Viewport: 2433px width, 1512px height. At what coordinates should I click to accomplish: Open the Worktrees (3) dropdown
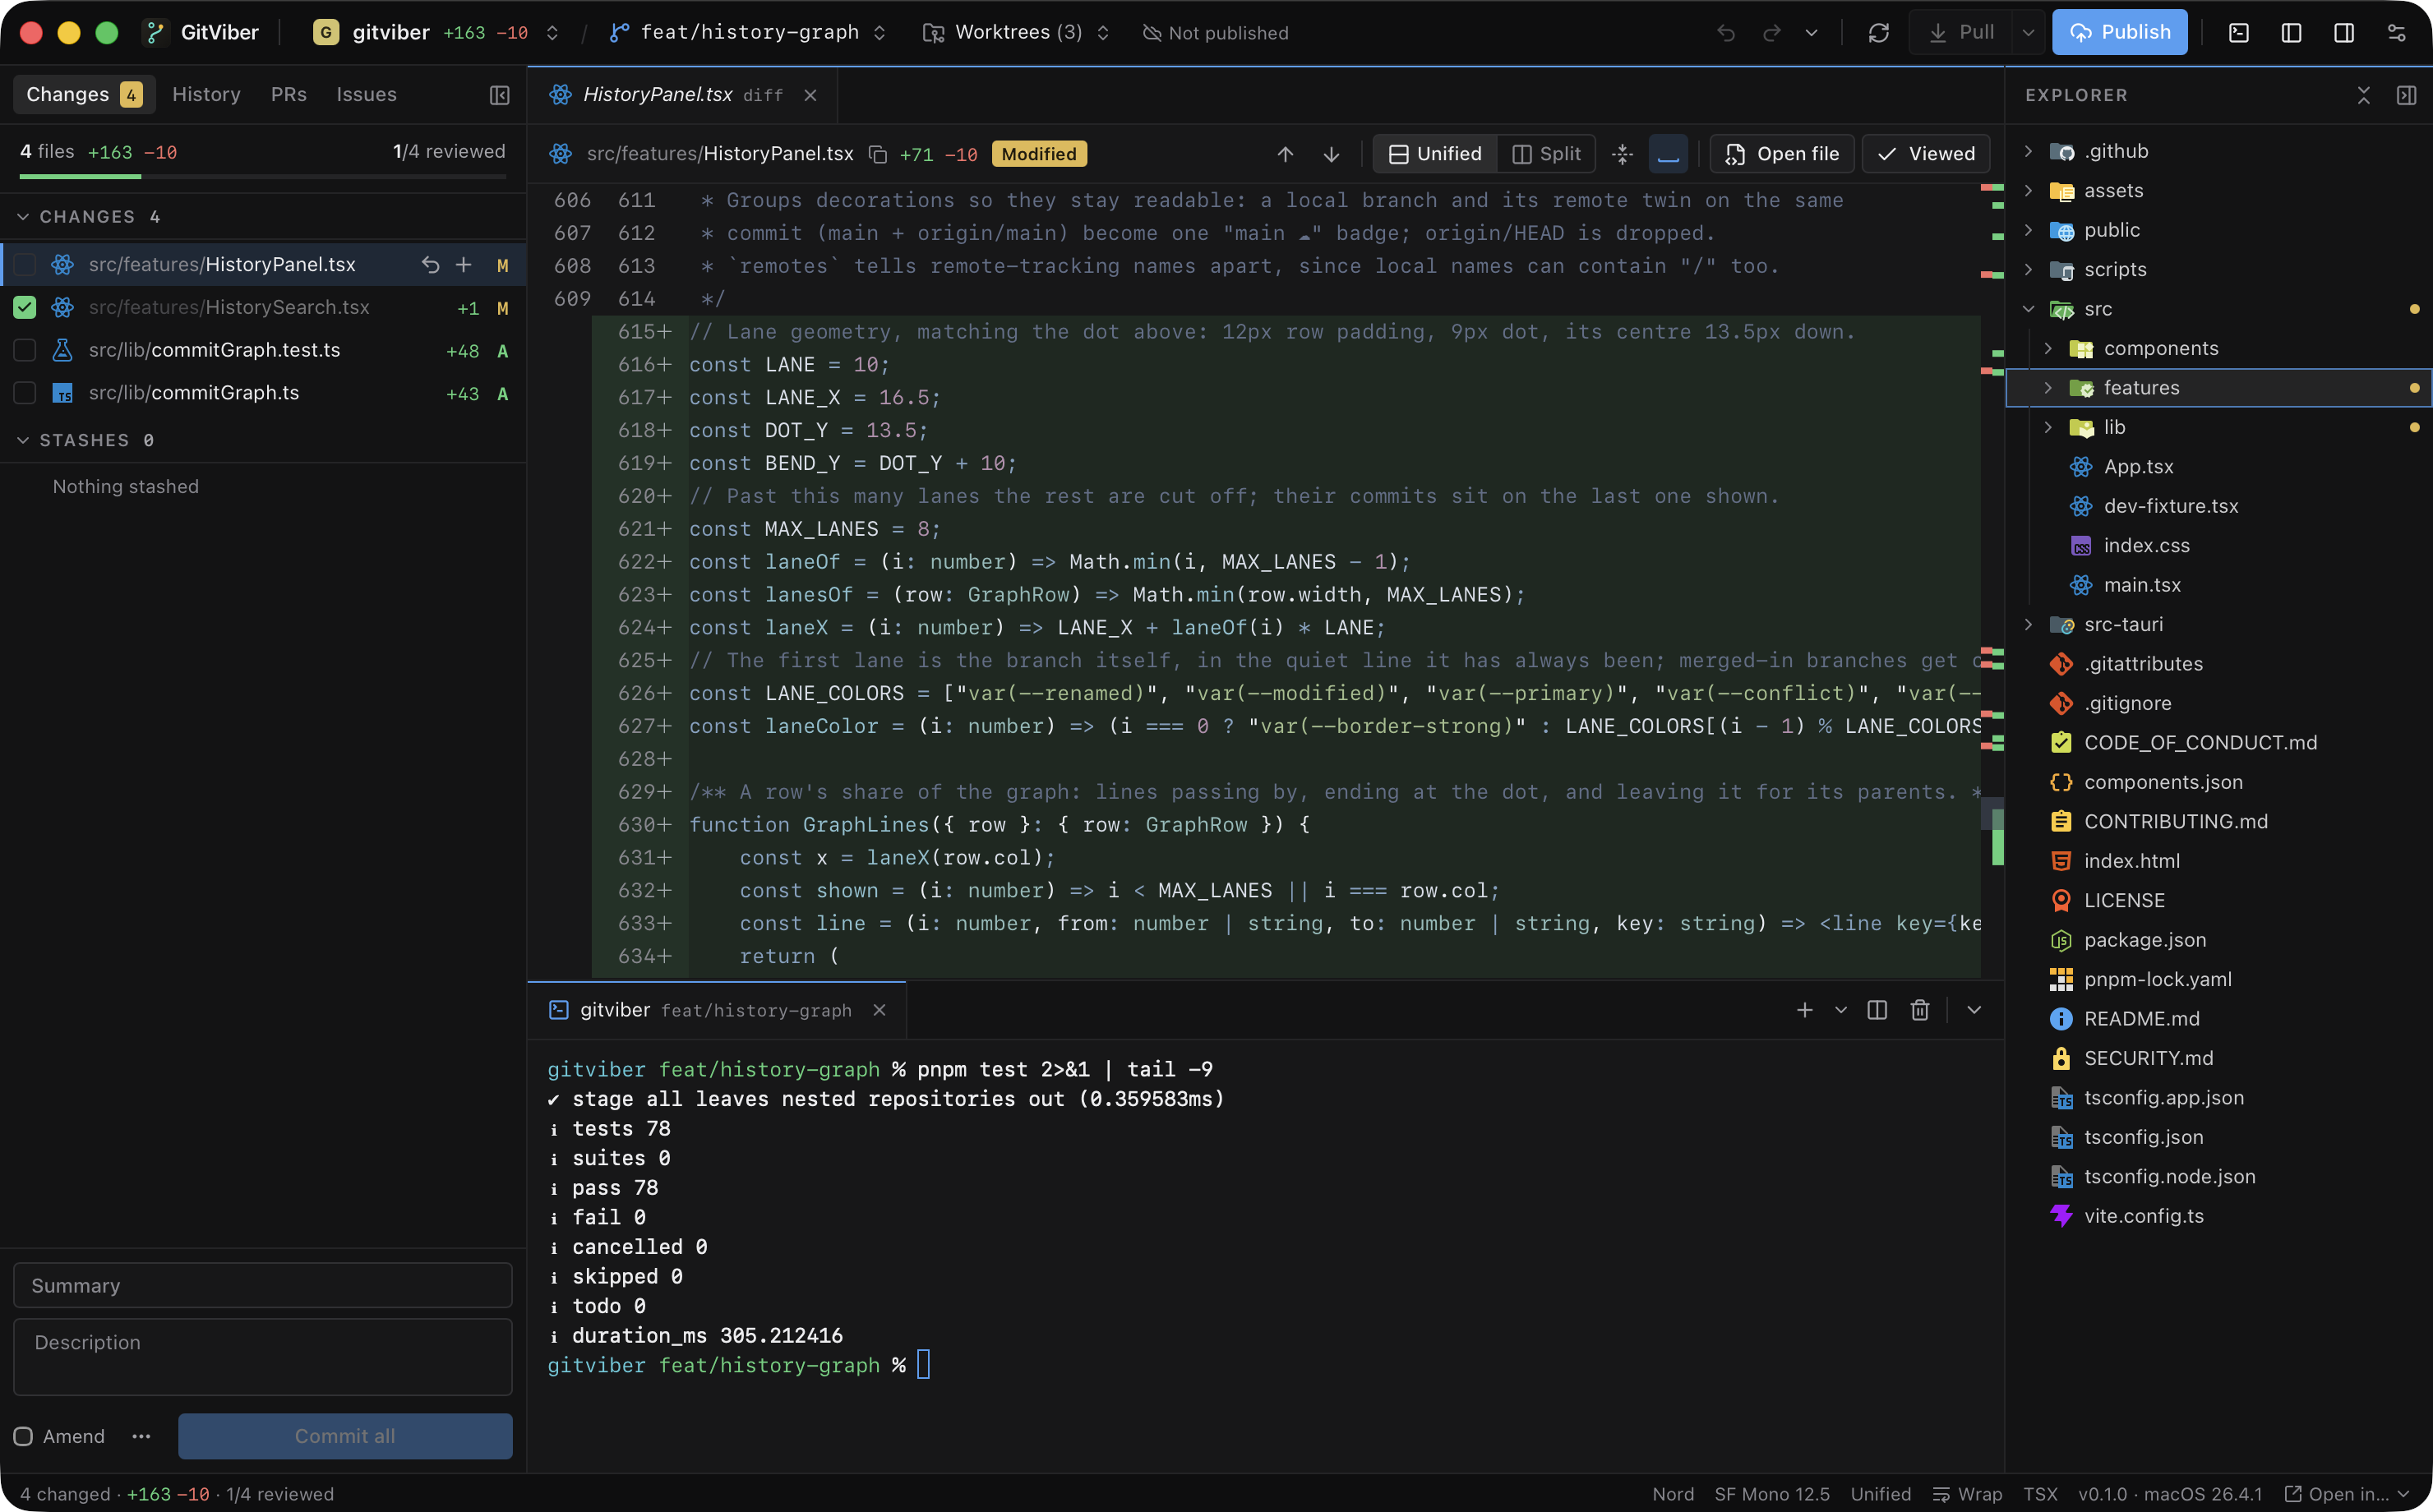[1016, 33]
